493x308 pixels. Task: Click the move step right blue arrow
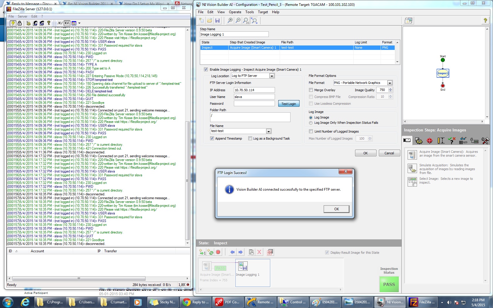point(241,252)
